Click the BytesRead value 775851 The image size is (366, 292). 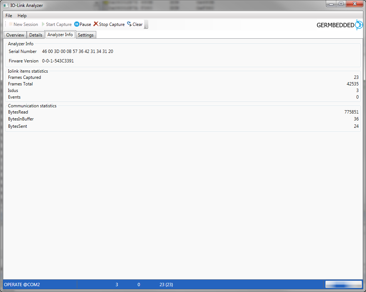point(351,112)
